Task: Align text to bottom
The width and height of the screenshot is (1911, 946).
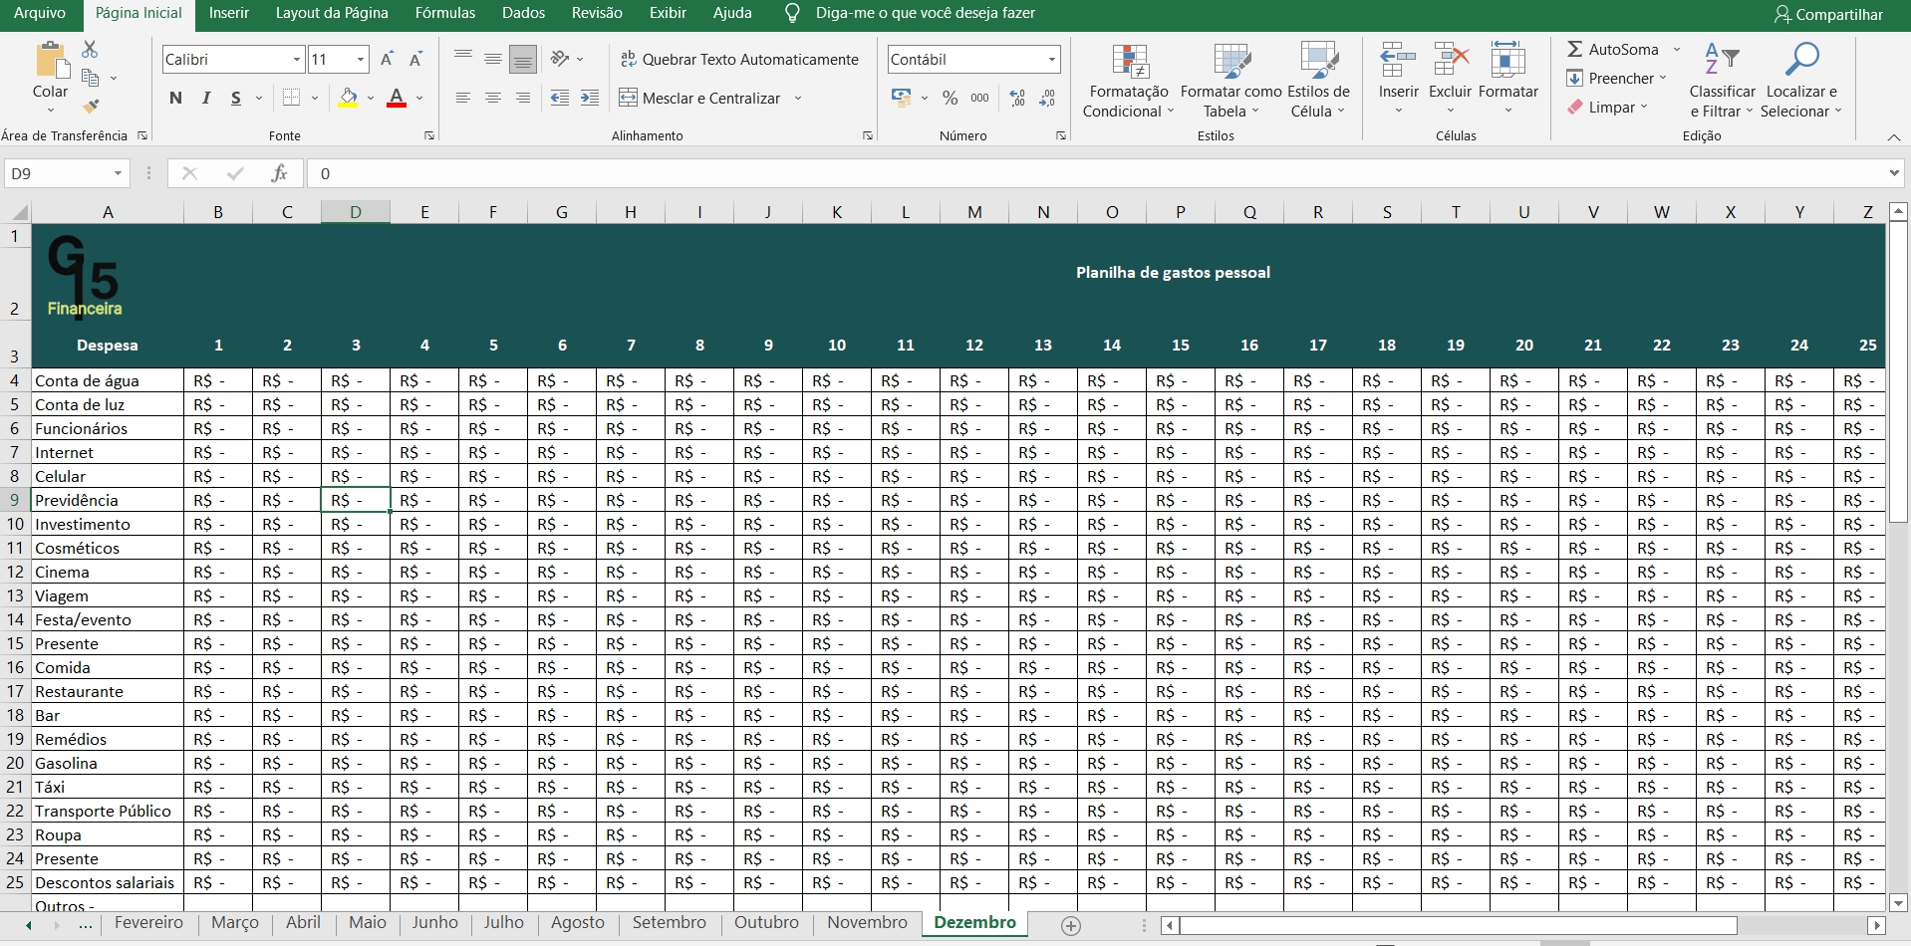Action: (523, 60)
